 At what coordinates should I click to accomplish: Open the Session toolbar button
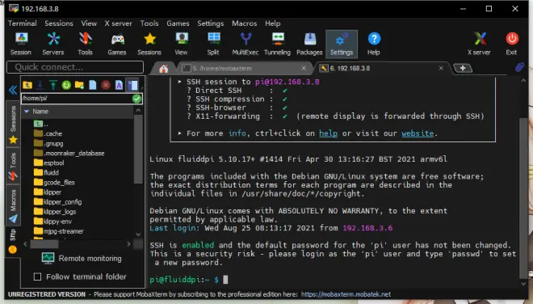[x=21, y=44]
